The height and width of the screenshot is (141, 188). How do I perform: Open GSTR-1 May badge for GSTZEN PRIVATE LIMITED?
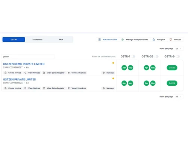point(130,83)
